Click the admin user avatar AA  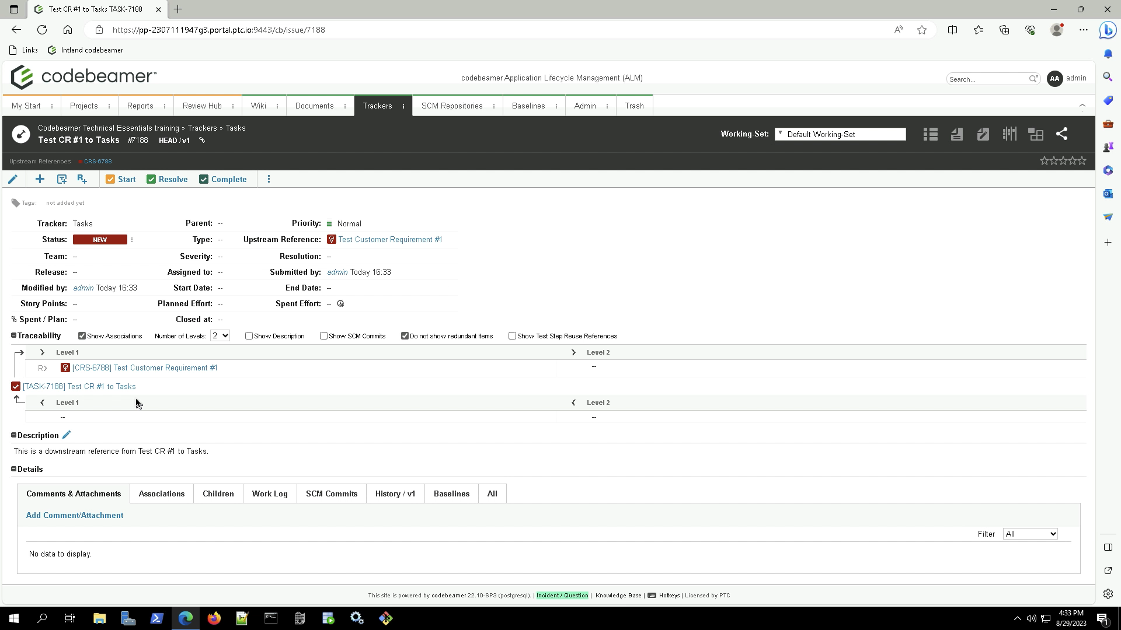[x=1054, y=79]
